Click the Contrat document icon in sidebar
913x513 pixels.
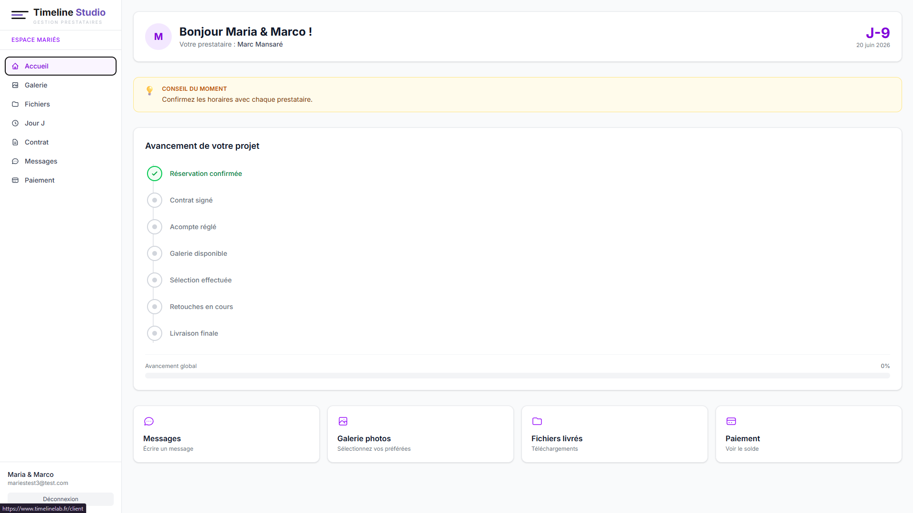pyautogui.click(x=15, y=142)
